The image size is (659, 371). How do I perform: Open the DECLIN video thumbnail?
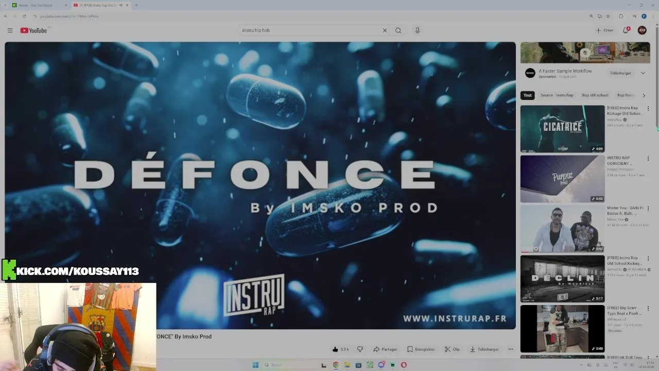562,279
